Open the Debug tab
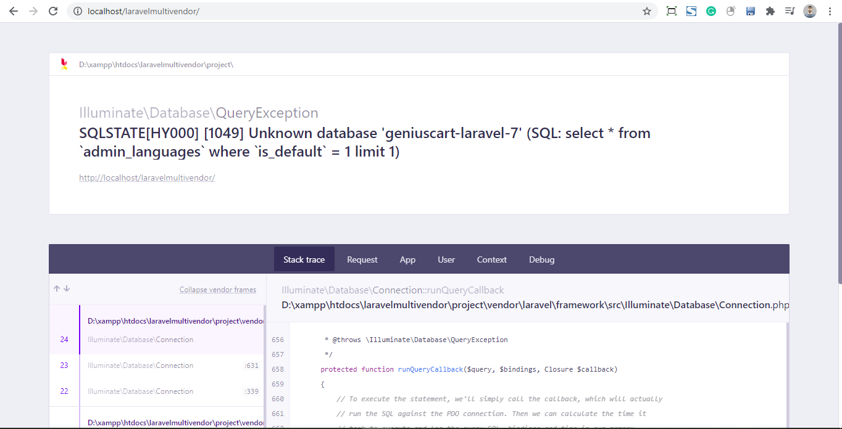This screenshot has height=429, width=842. (542, 259)
